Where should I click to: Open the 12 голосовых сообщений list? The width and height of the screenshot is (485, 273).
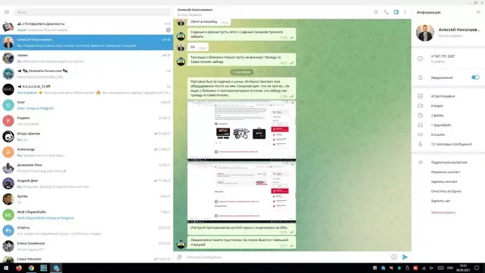(x=451, y=144)
